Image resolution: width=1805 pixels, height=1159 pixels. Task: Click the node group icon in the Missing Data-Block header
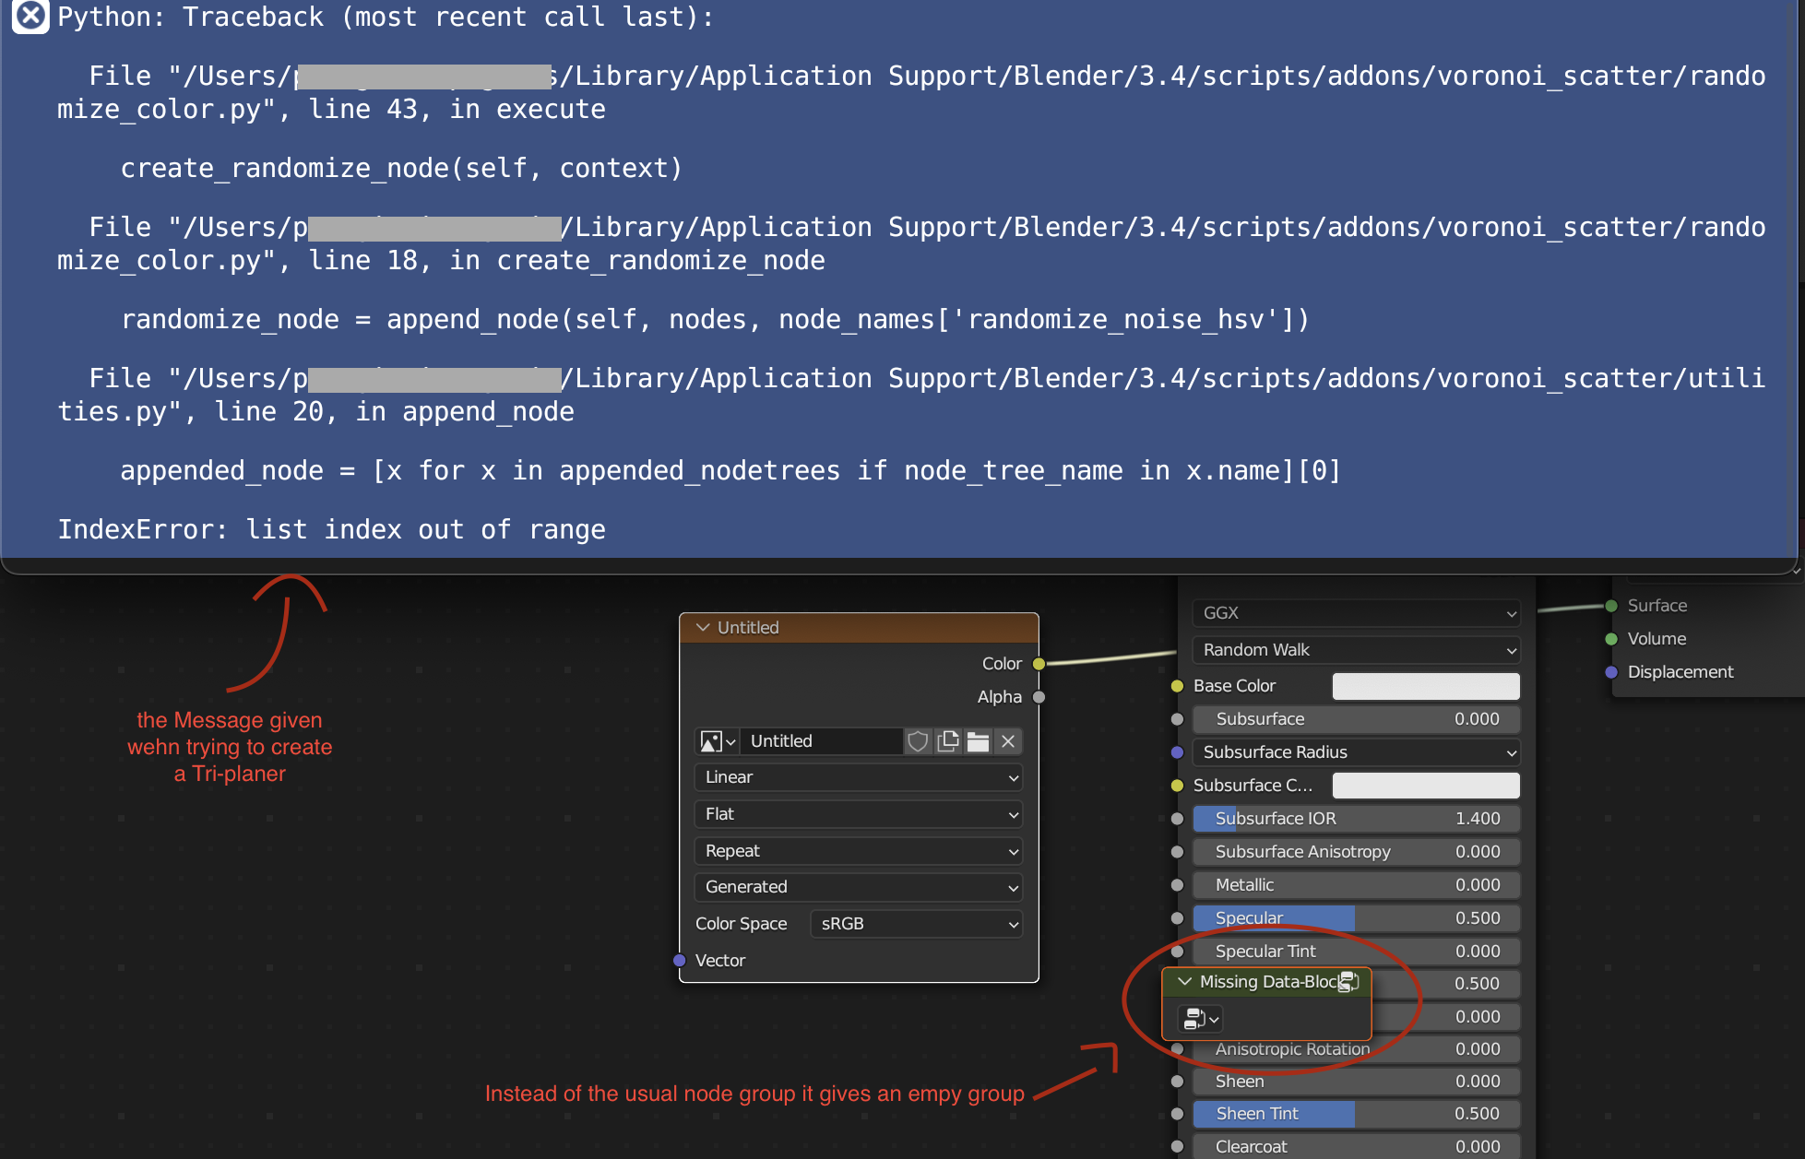coord(1347,982)
